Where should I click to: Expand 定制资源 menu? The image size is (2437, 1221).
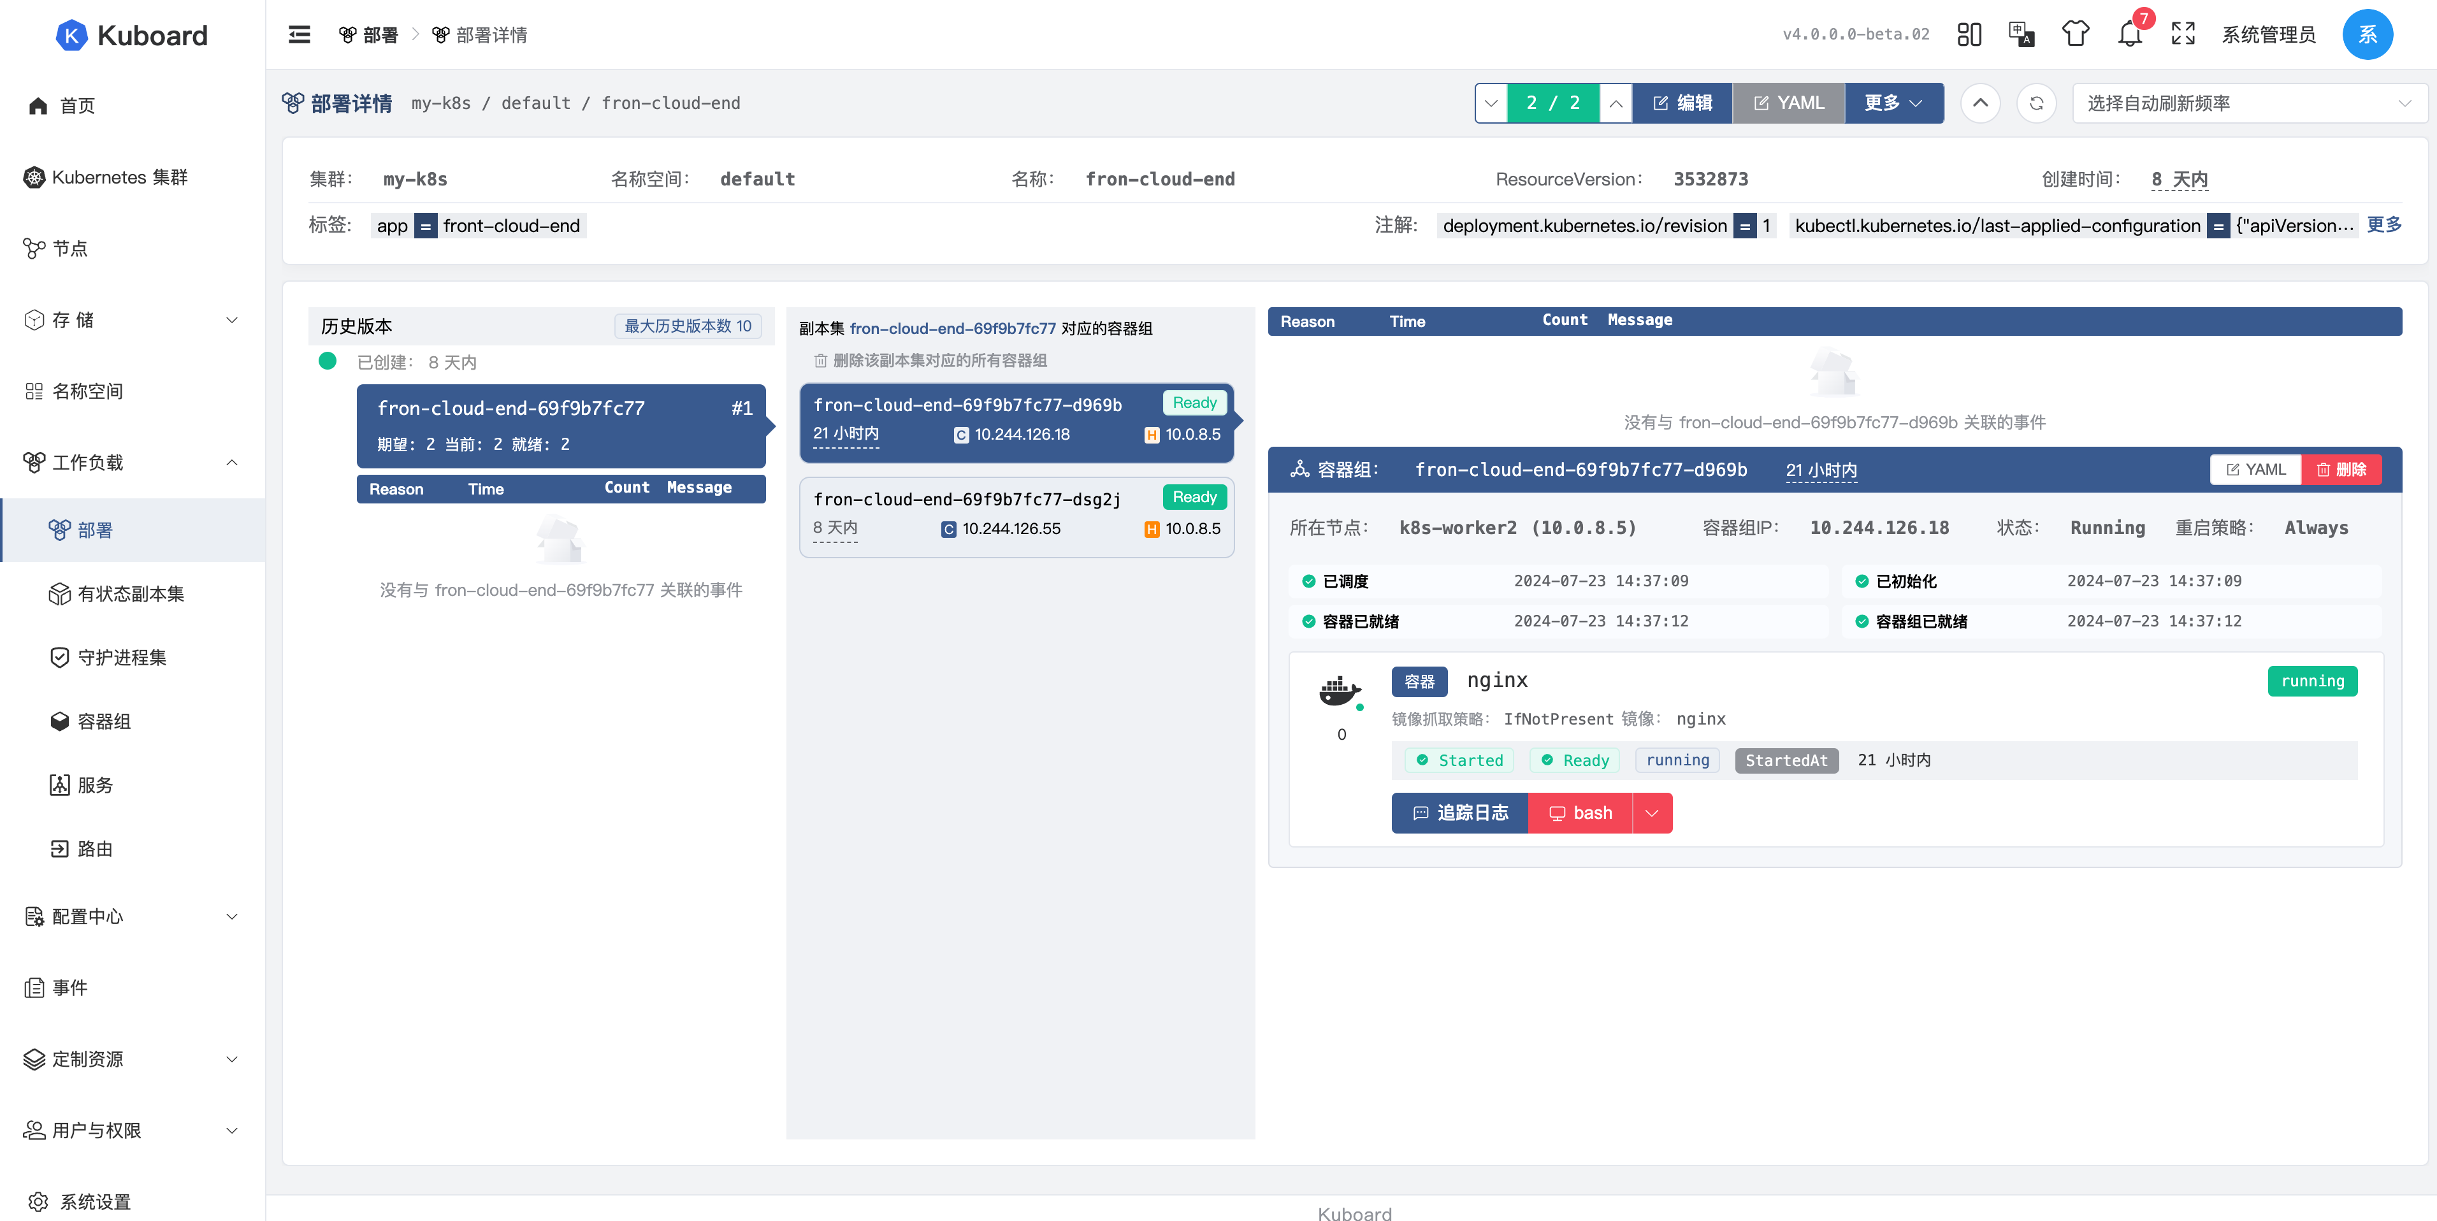tap(133, 1059)
